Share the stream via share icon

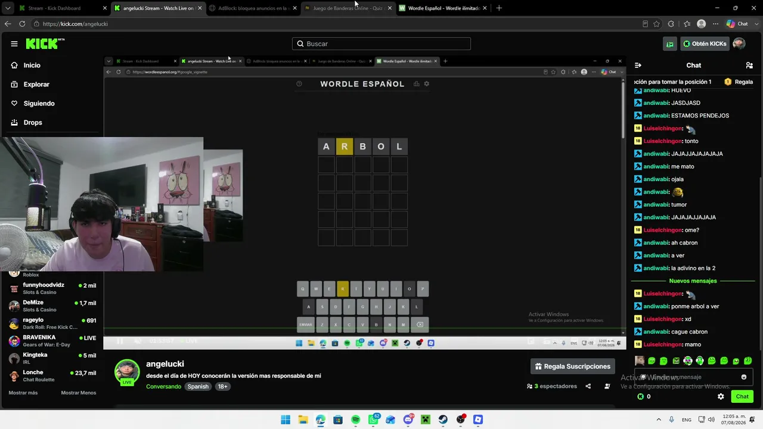(x=588, y=386)
